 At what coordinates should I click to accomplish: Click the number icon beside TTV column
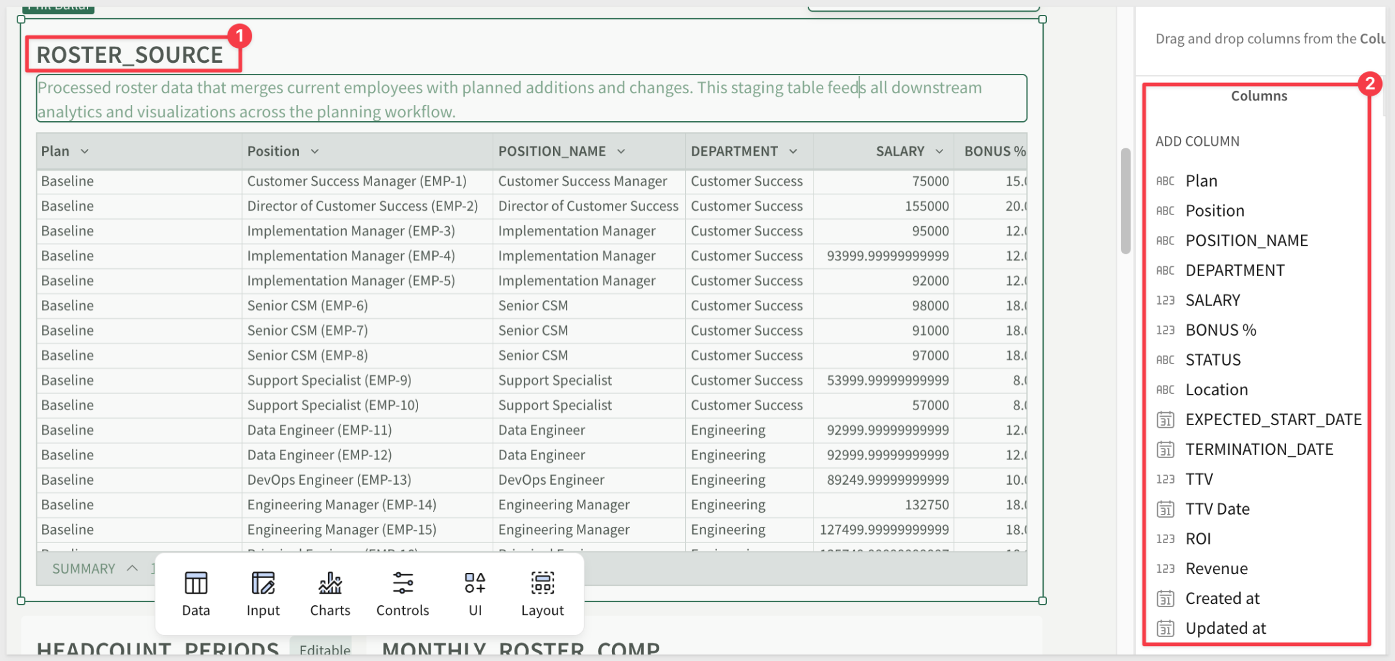[1165, 479]
